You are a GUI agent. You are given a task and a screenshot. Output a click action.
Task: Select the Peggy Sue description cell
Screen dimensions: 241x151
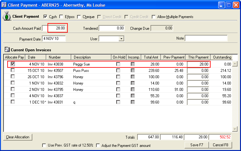[81, 64]
